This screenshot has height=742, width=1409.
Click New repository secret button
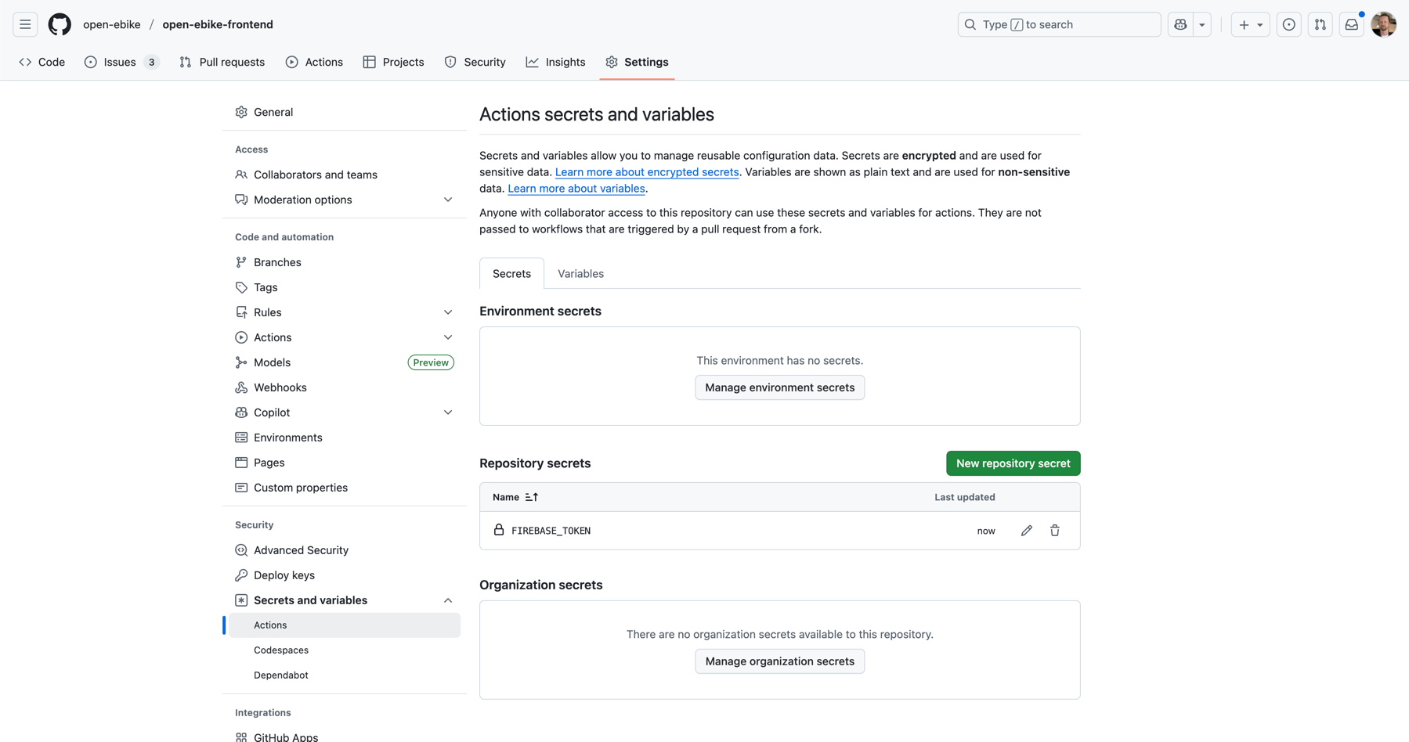point(1013,463)
